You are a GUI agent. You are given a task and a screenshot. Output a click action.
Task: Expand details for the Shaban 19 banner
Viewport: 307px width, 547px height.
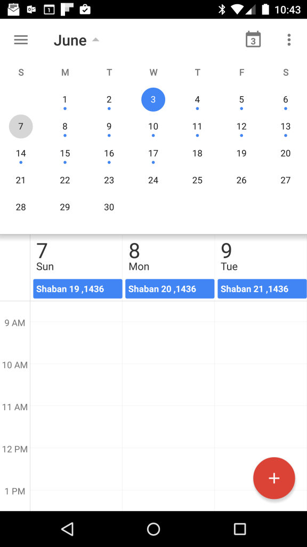[77, 288]
